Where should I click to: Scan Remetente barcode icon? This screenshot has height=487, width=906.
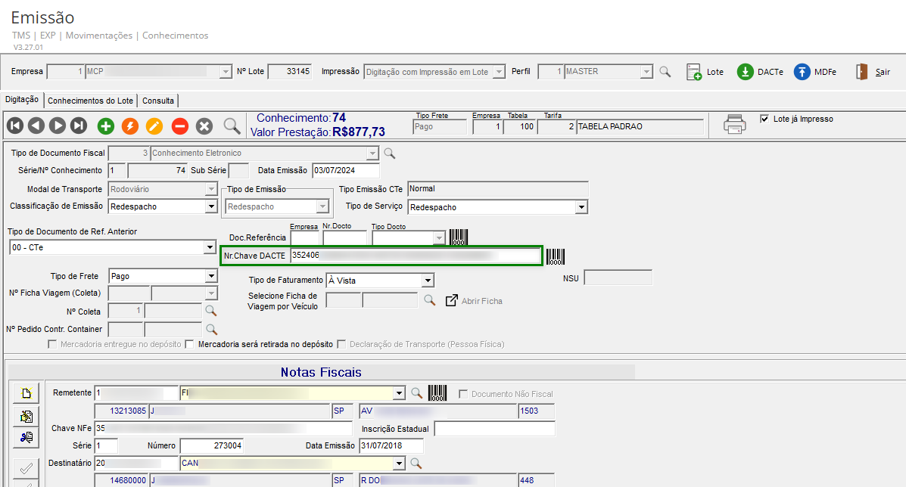[437, 393]
